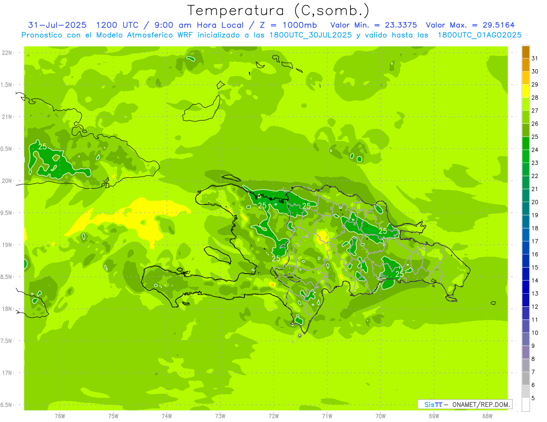547x422 pixels.
Task: Click the 25 label on color scale
Action: 535,137
